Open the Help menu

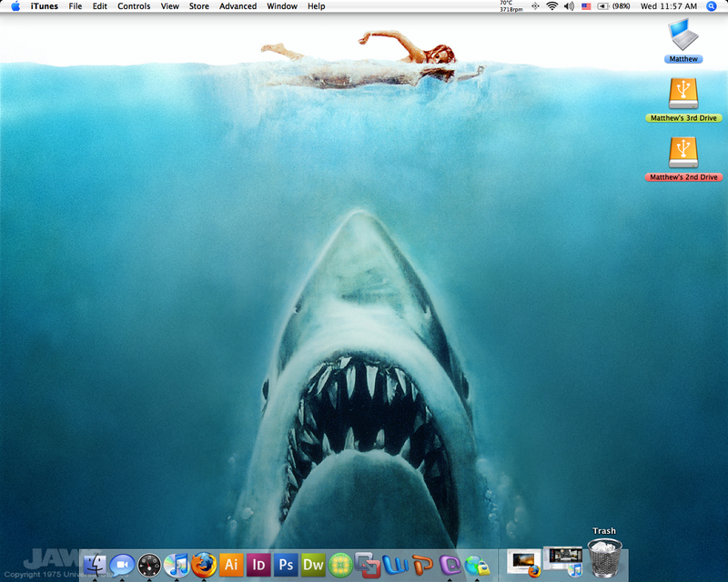coord(316,6)
